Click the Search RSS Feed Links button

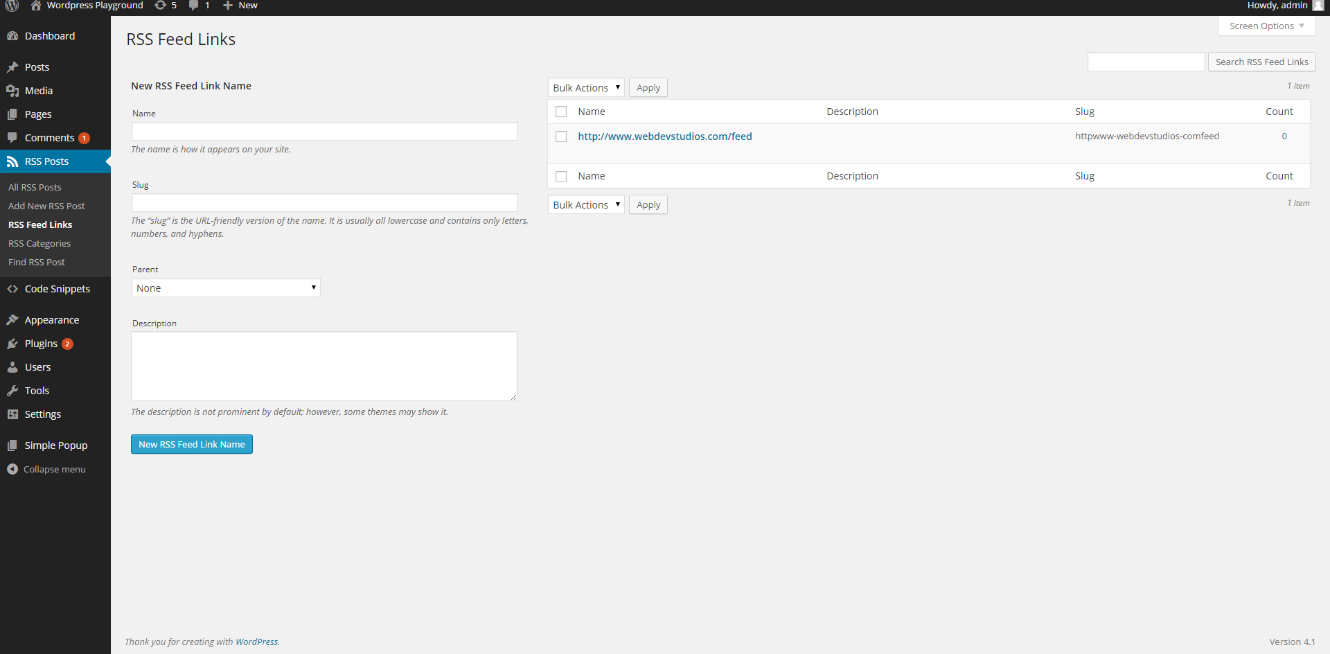pos(1262,62)
